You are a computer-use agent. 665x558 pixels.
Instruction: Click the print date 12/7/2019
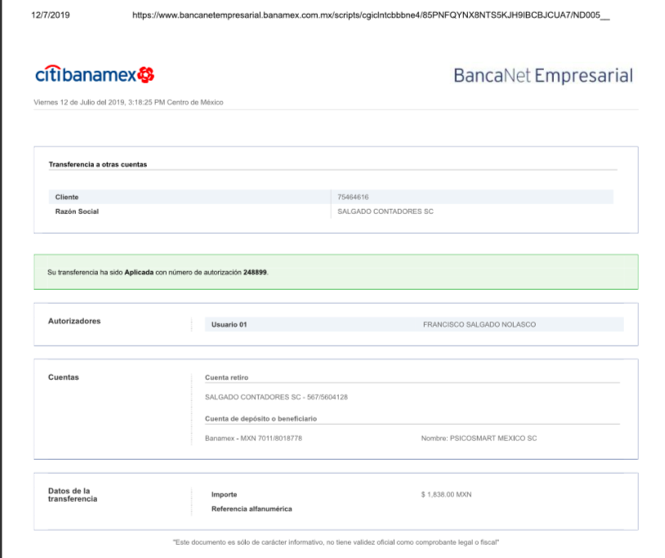(x=51, y=16)
